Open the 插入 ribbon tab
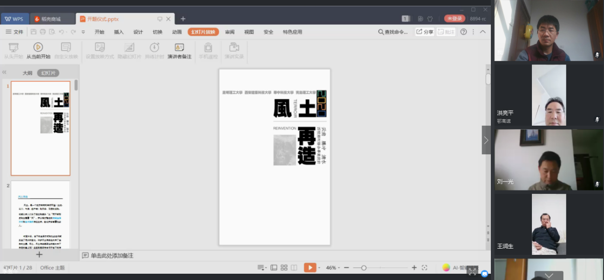The width and height of the screenshot is (604, 280). [x=118, y=32]
